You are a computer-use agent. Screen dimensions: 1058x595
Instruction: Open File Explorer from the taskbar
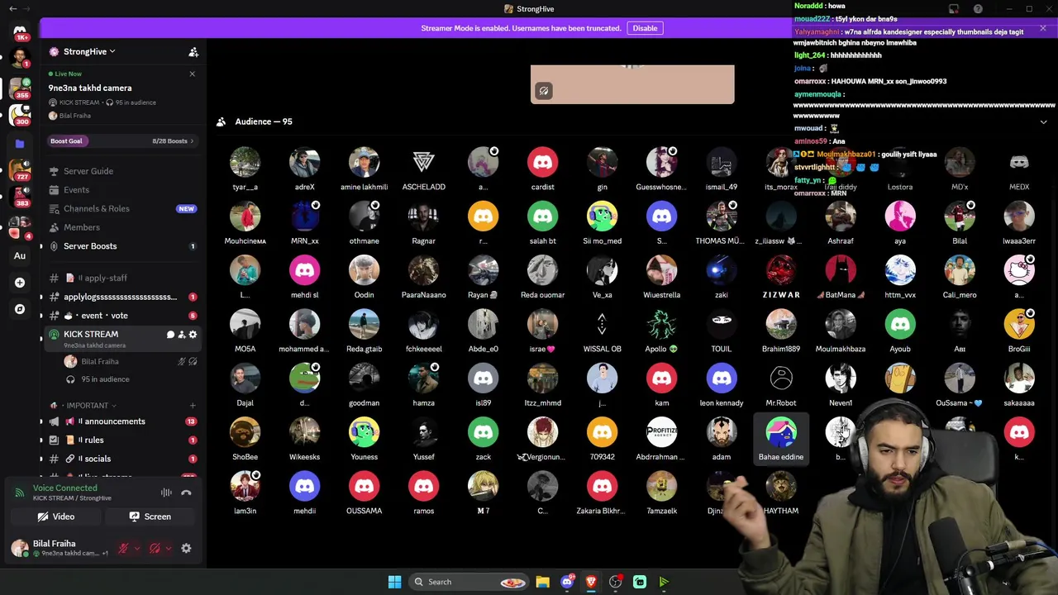542,582
